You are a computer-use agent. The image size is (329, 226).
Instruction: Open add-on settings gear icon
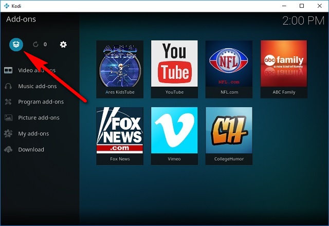[x=63, y=45]
